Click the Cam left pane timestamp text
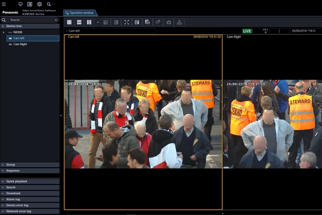The height and width of the screenshot is (215, 322). click(x=207, y=37)
